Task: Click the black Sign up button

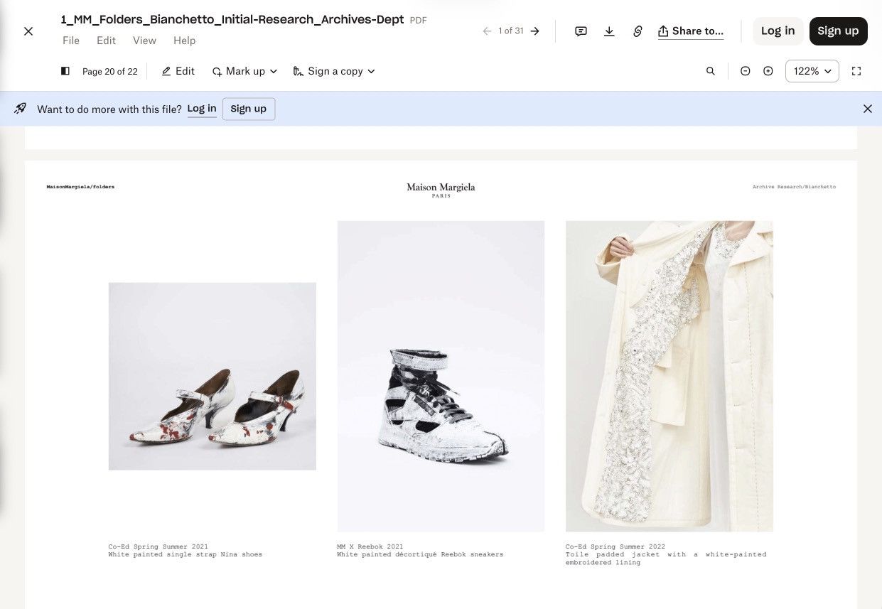Action: pyautogui.click(x=838, y=31)
